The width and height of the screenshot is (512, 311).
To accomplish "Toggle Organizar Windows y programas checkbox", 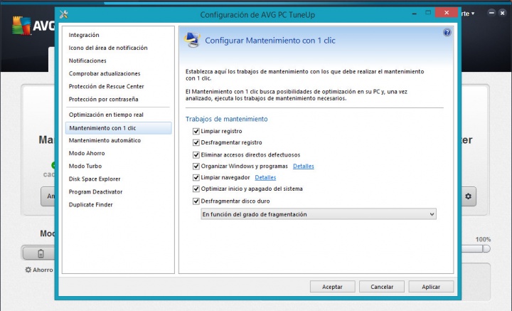I will click(196, 167).
